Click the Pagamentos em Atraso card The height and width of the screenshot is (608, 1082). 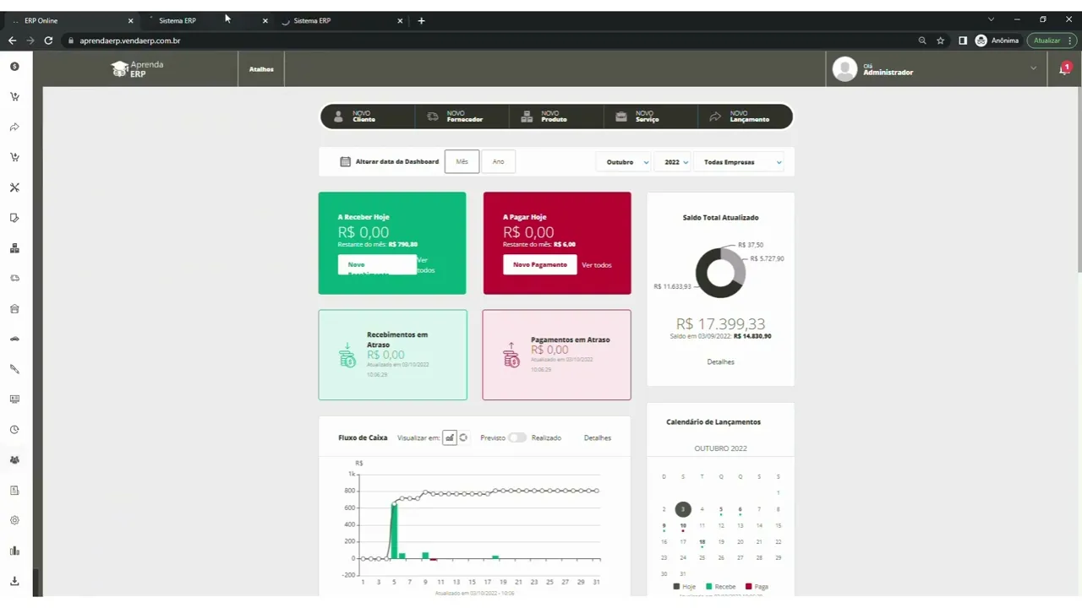click(x=556, y=355)
